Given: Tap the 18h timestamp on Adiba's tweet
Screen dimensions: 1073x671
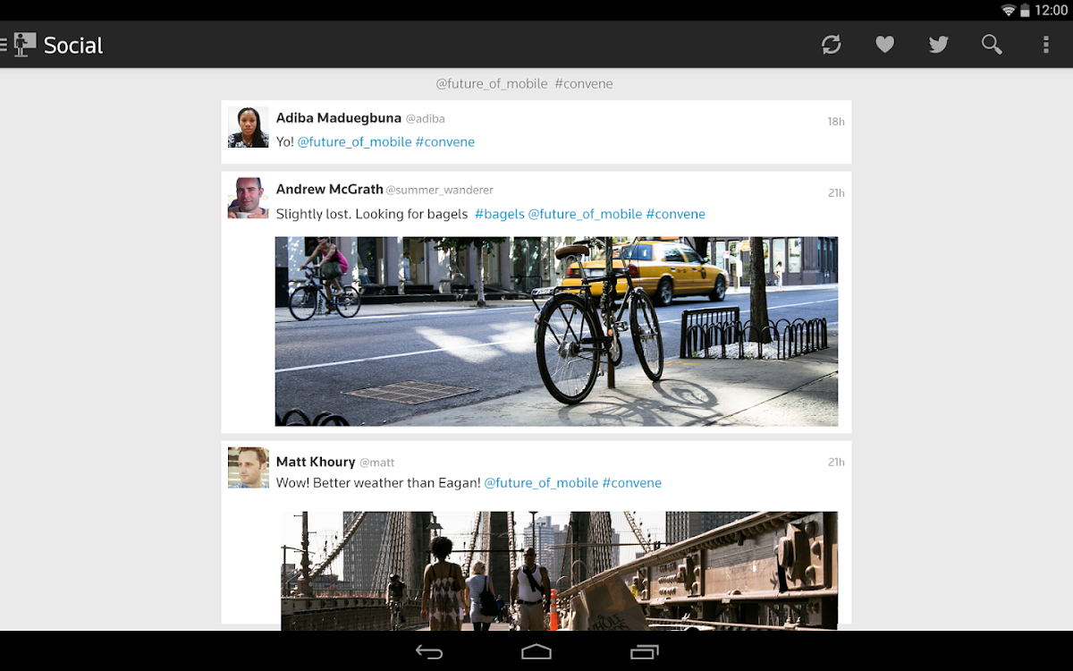Looking at the screenshot, I should tap(836, 122).
